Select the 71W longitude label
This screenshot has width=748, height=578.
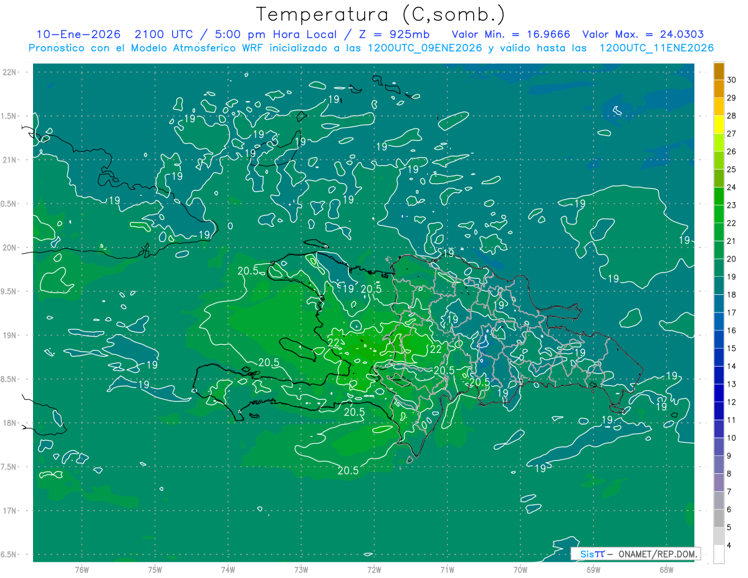(447, 570)
